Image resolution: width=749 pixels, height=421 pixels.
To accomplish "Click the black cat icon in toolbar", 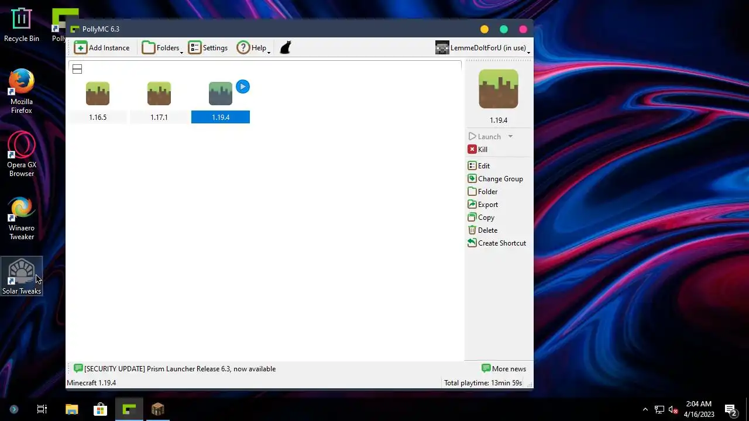I will 285,48.
